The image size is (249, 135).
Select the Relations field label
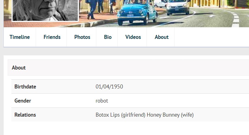[25, 115]
